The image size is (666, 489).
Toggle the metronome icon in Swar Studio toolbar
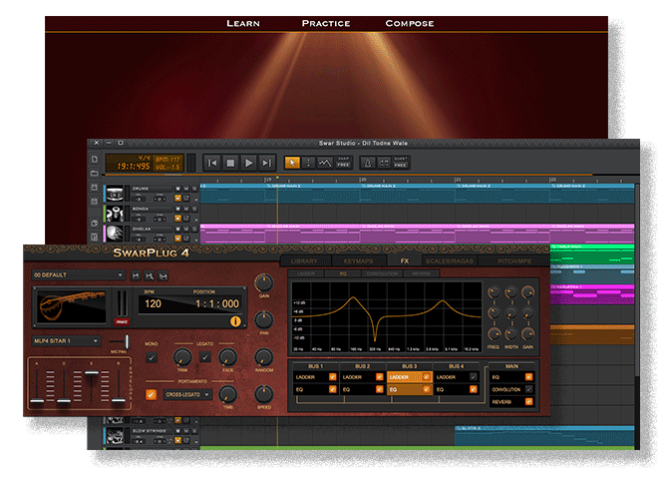368,163
